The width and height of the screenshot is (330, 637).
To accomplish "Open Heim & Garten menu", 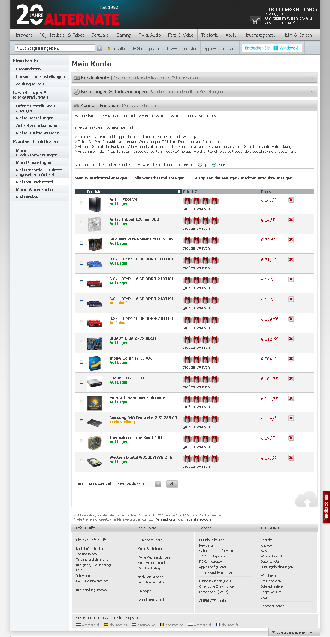I will click(297, 35).
